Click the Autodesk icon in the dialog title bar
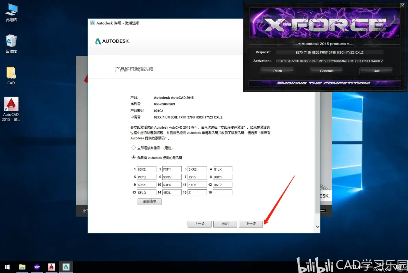Screen dimensions: 408x273 point(92,23)
